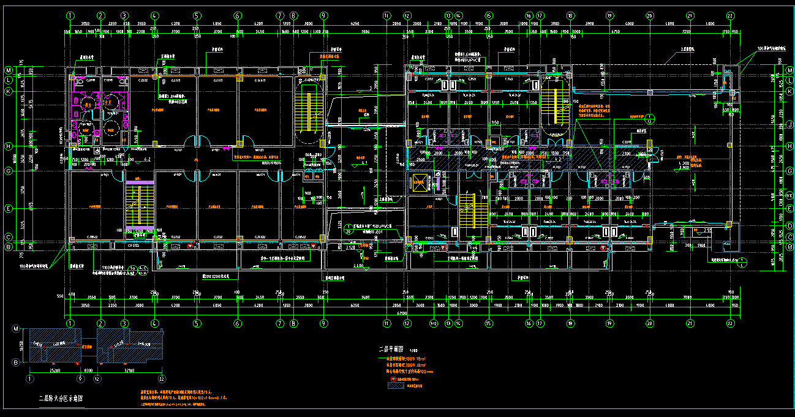Click axis bubble 1 in the top grid row
The height and width of the screenshot is (417, 795).
(70, 16)
